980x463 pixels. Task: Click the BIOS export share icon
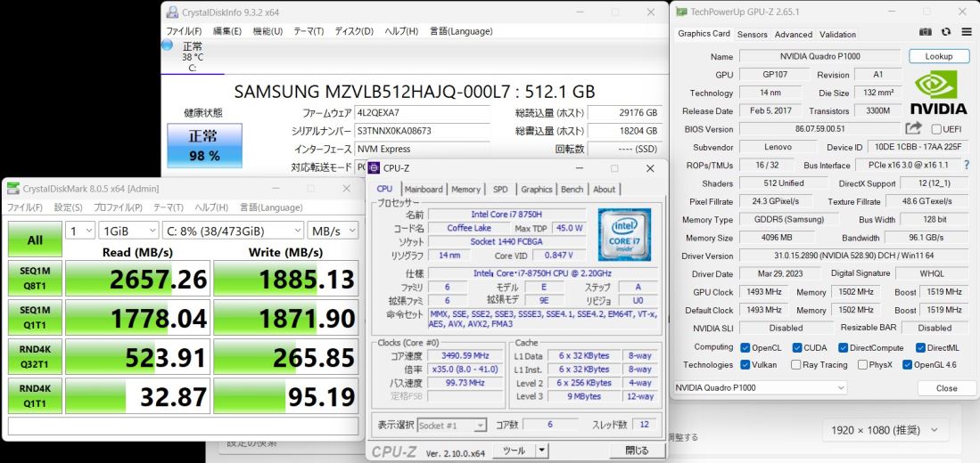[913, 128]
